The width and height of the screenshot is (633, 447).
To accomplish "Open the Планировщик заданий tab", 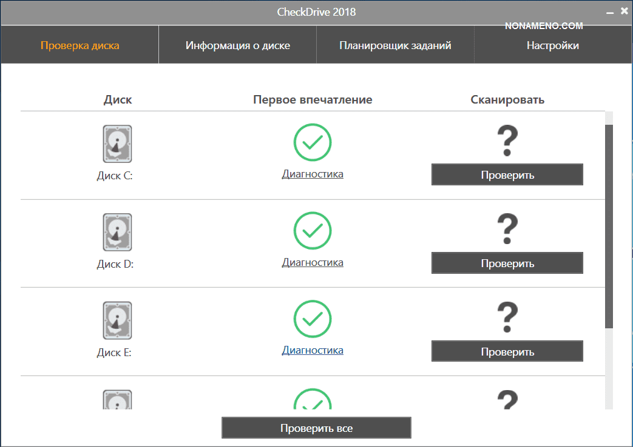I will pyautogui.click(x=395, y=45).
